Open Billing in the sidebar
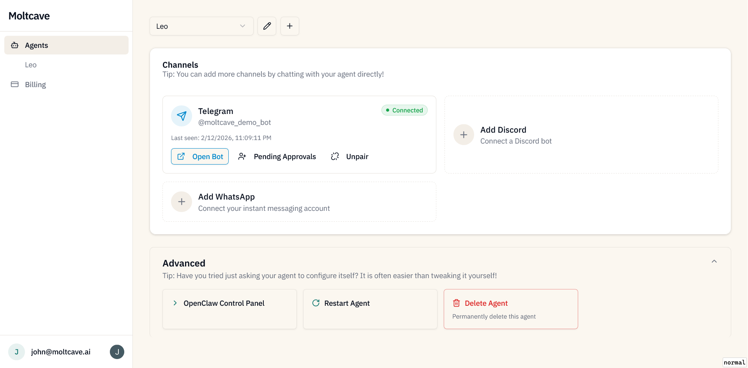This screenshot has height=368, width=748. coord(35,84)
